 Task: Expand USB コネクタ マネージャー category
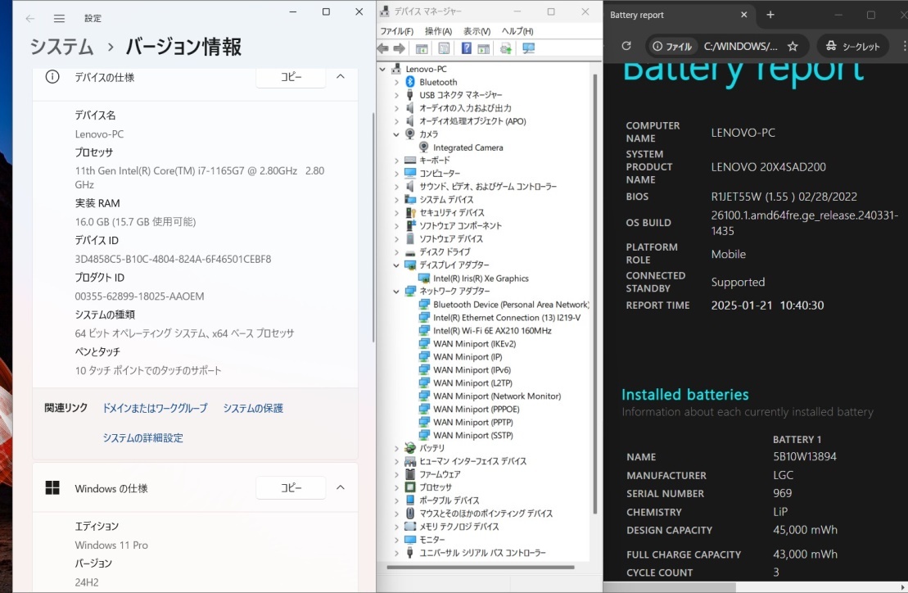(396, 95)
